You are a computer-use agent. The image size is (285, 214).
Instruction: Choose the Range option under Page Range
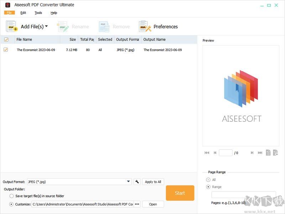[x=208, y=187]
